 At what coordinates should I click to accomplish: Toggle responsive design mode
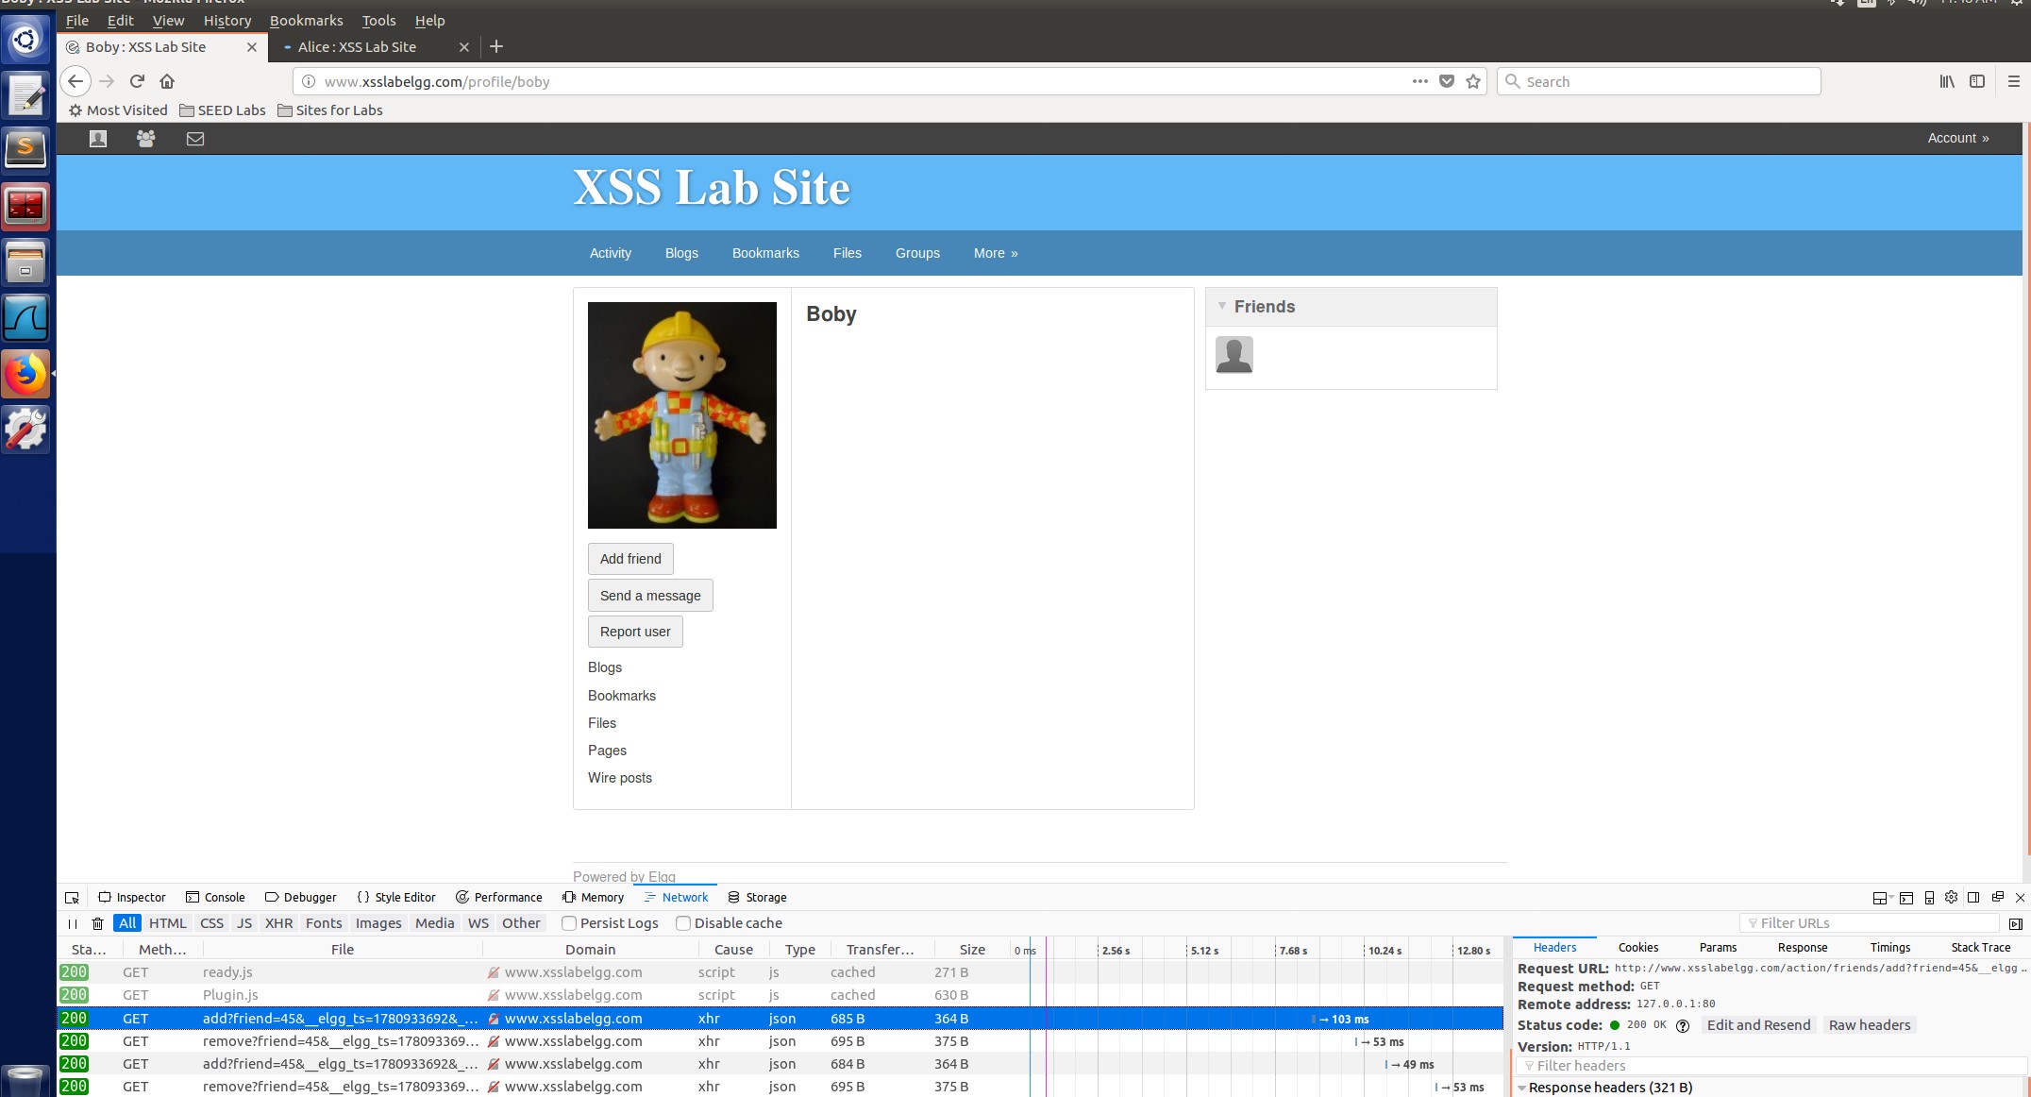(x=1929, y=897)
